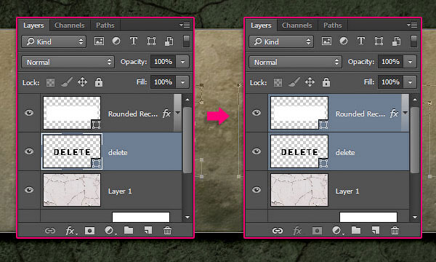This screenshot has width=436, height=262.
Task: Click Layer 1 texture thumbnail in right panel
Action: pos(299,190)
